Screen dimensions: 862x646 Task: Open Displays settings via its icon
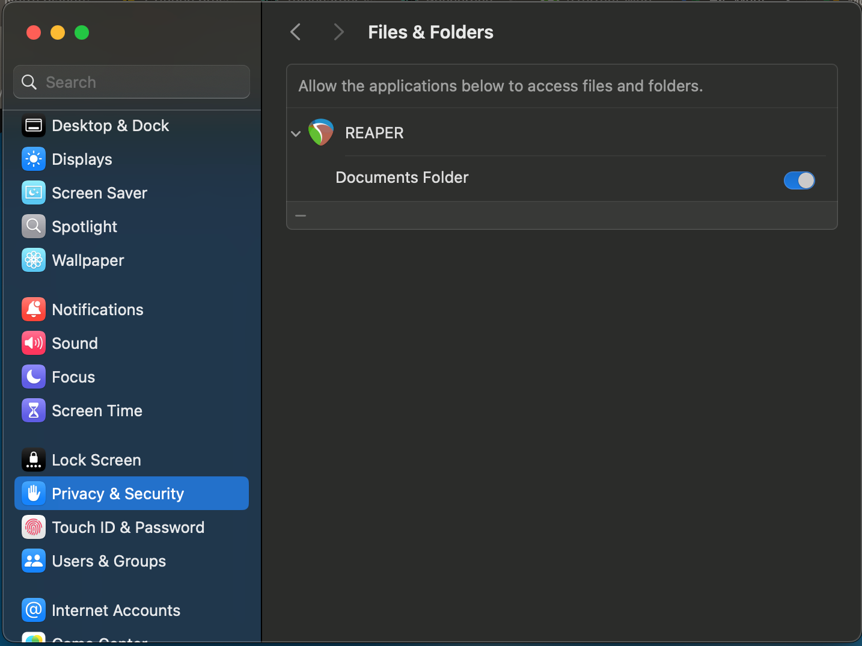coord(34,159)
